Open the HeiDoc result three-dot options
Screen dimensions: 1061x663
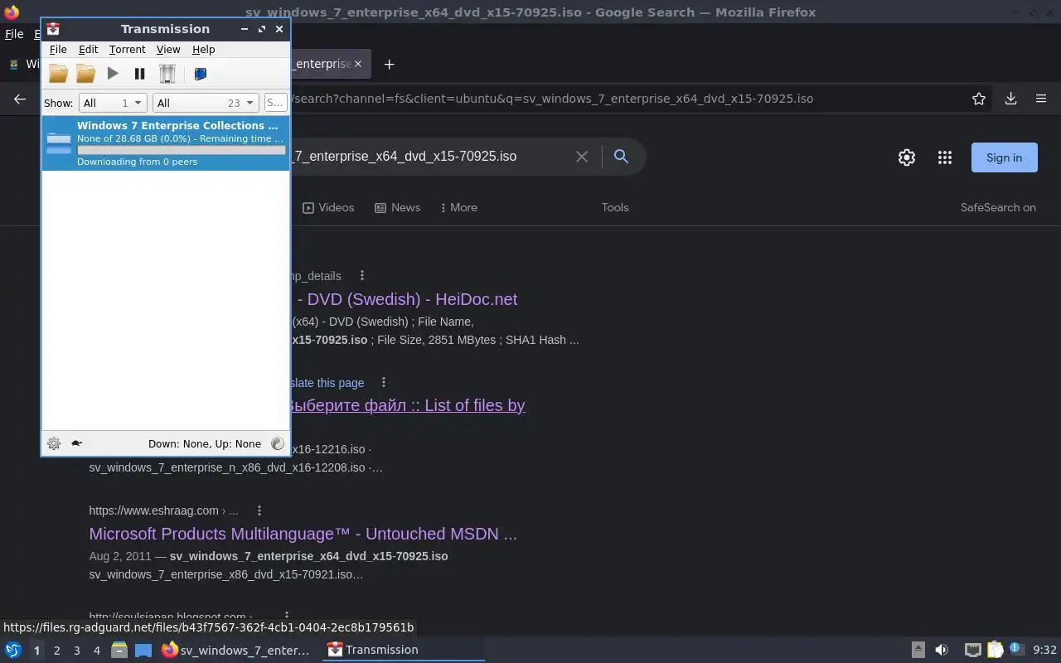click(361, 275)
